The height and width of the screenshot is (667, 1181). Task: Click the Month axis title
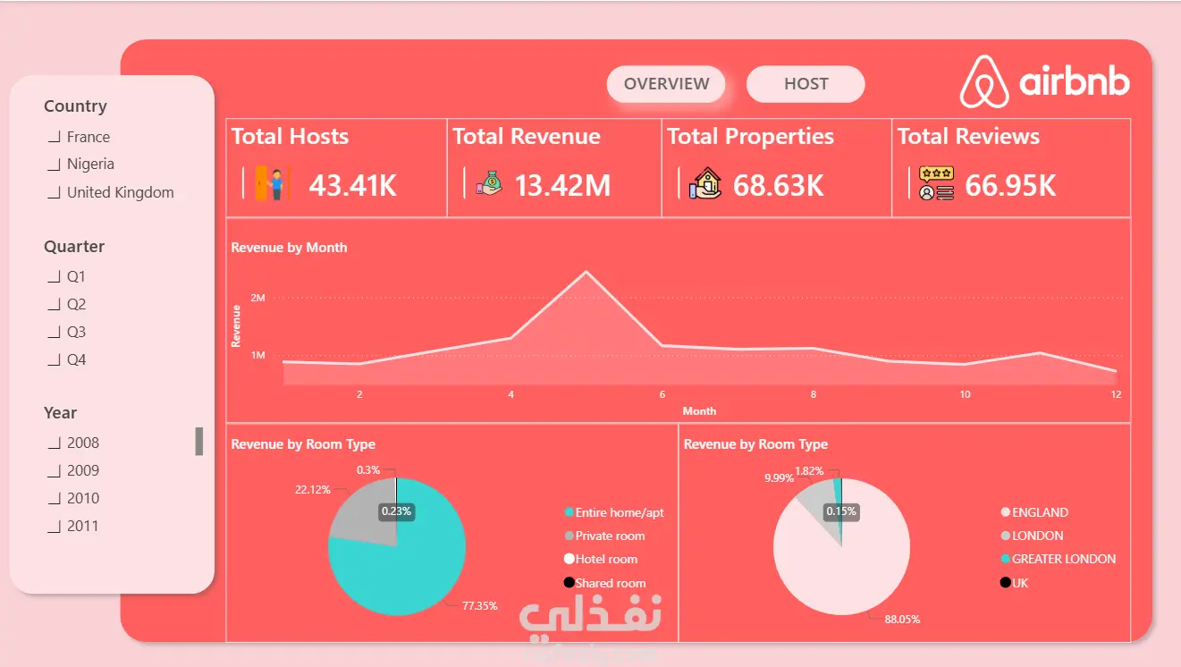tap(699, 411)
